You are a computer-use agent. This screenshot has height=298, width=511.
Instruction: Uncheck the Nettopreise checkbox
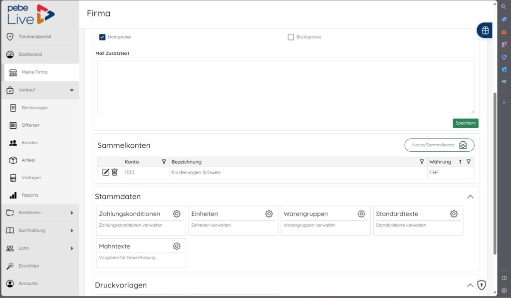pos(102,37)
